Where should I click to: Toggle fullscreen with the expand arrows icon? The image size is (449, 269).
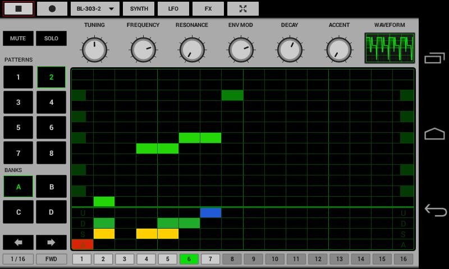tap(243, 9)
